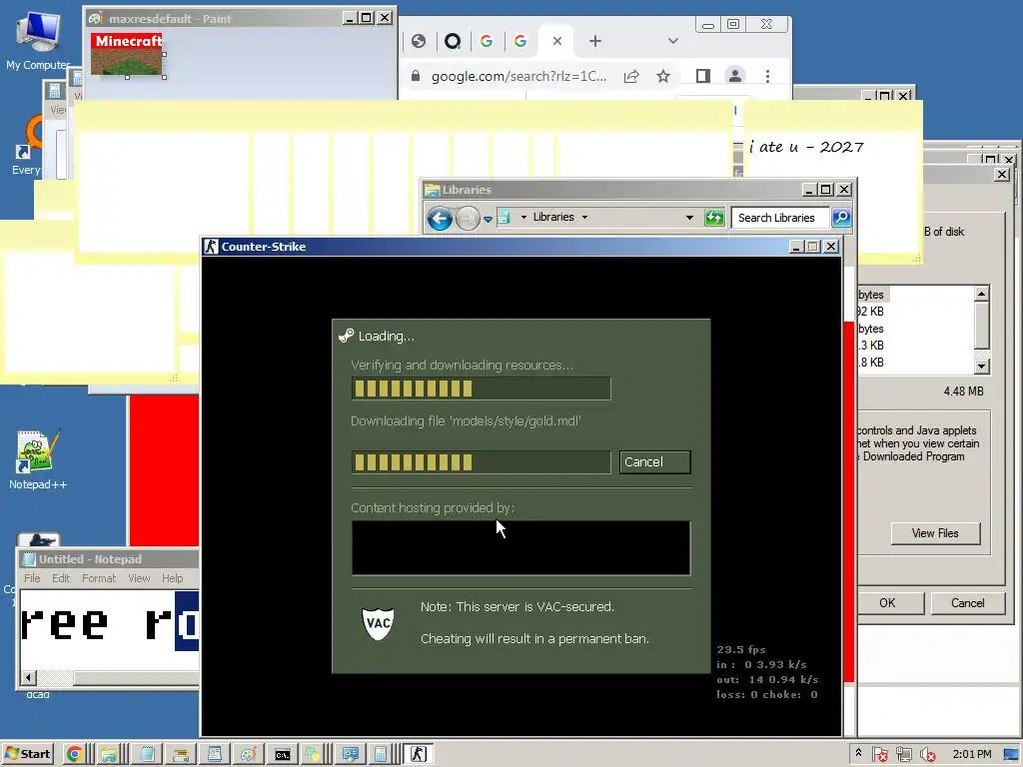Viewport: 1023px width, 767px height.
Task: Toggle Chrome side panel icon
Action: [702, 76]
